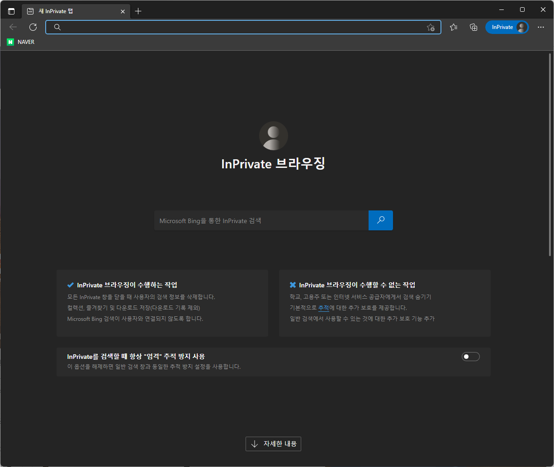Select the 새 InPrivate 탭 tab
The width and height of the screenshot is (554, 467).
coord(76,11)
